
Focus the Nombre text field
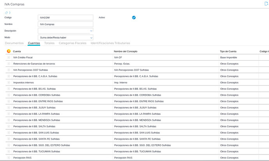pyautogui.click(x=65, y=24)
